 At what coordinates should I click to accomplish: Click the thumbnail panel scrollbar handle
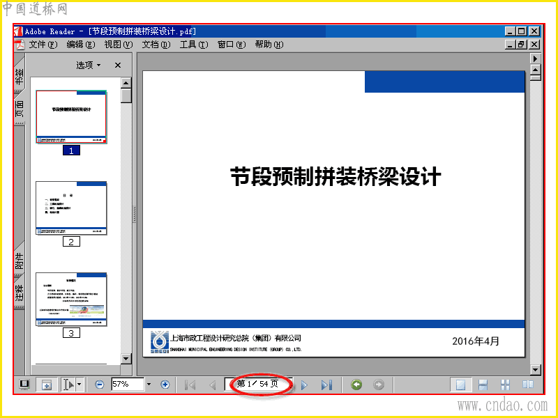(126, 96)
